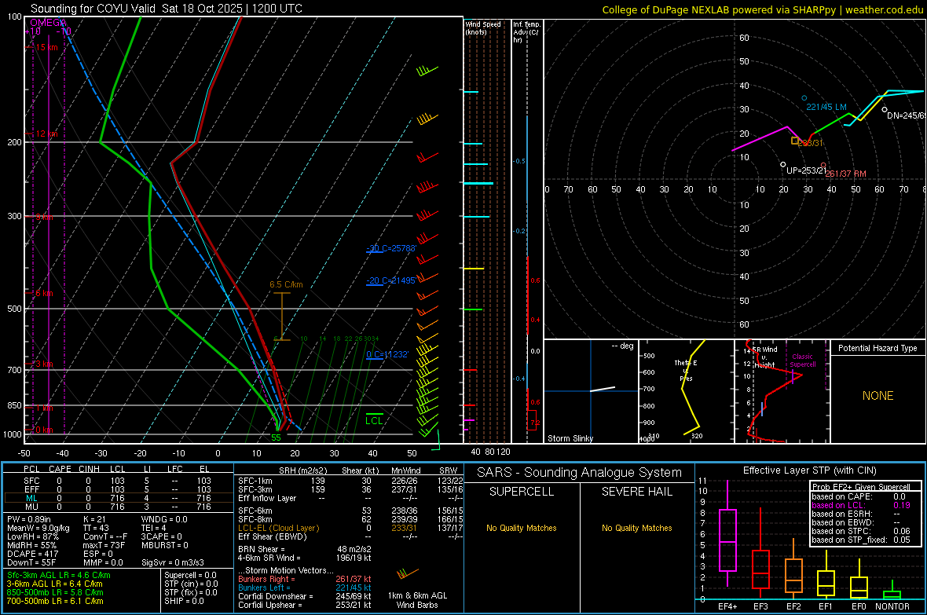
Task: Select the '221/45 LM' hodograph label
Action: pyautogui.click(x=826, y=107)
